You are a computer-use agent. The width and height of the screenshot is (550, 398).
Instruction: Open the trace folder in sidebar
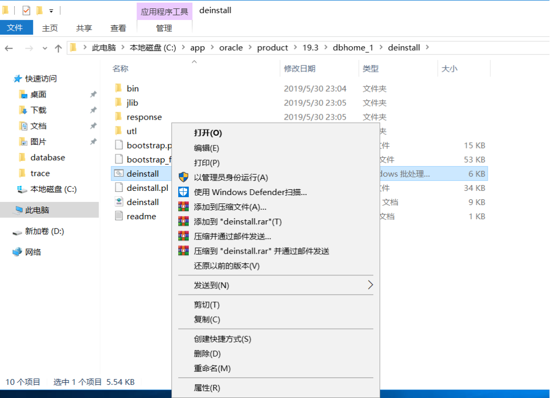pos(40,173)
